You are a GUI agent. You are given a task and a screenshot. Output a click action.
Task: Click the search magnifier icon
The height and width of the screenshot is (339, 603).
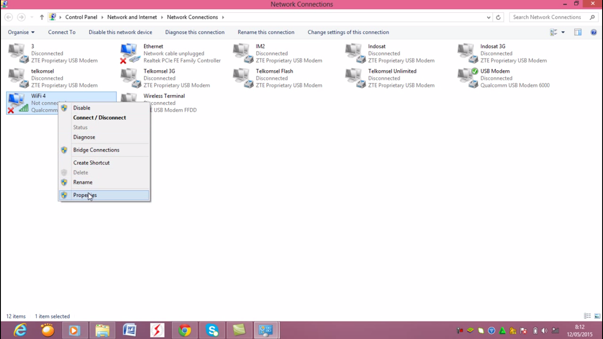(x=592, y=17)
